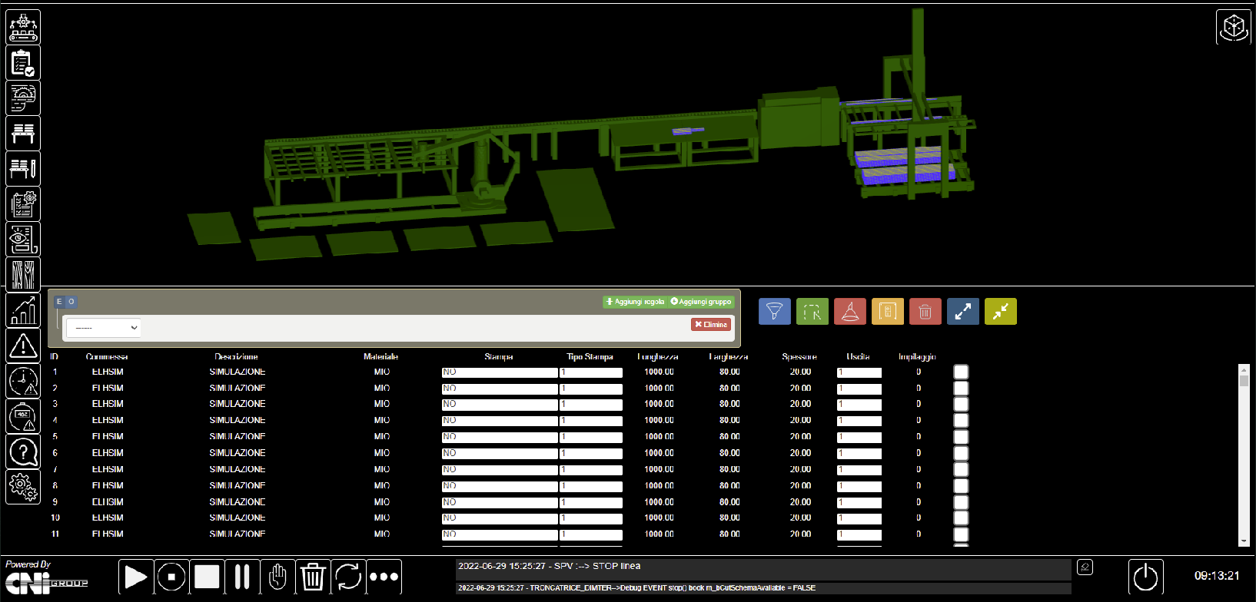Click table scrollbar down arrow
This screenshot has height=602, width=1256.
point(1244,541)
